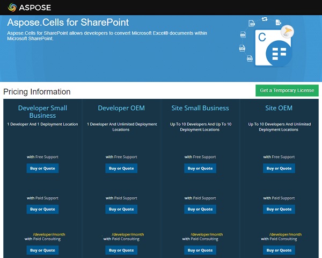
Task: Click the product description paragraph in banner
Action: point(107,36)
